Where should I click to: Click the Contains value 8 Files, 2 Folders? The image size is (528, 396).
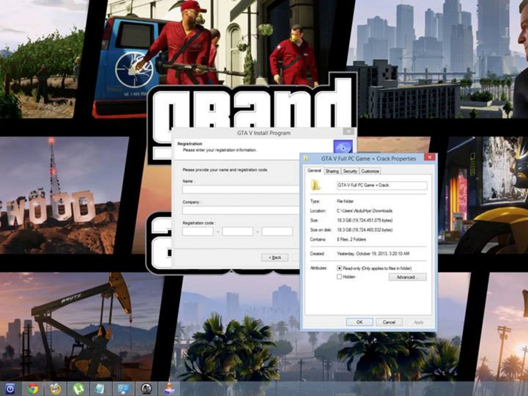[x=351, y=239]
